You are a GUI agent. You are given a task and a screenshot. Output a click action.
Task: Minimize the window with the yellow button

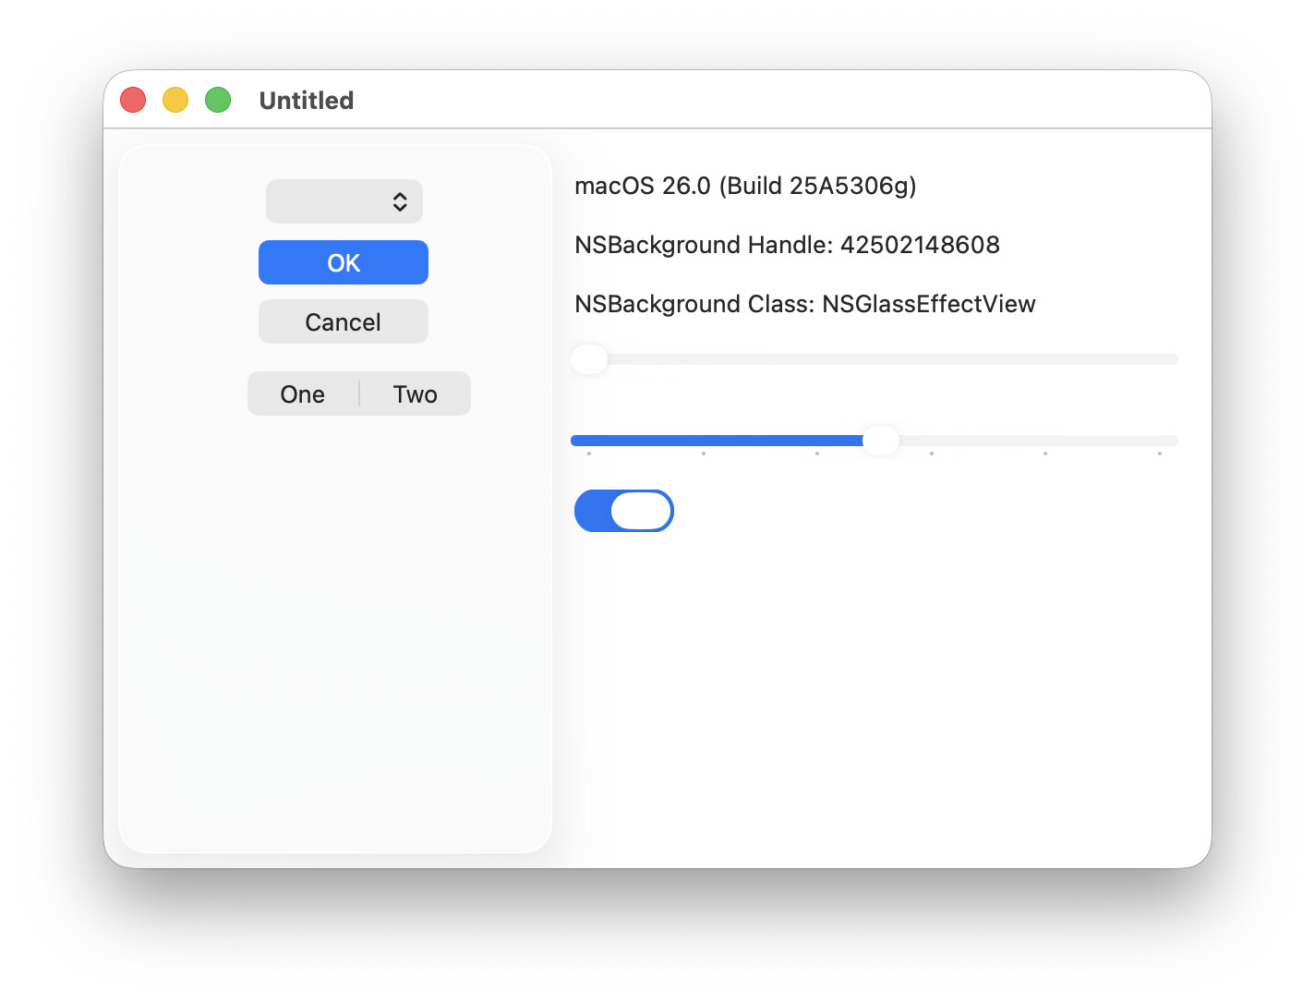(175, 100)
